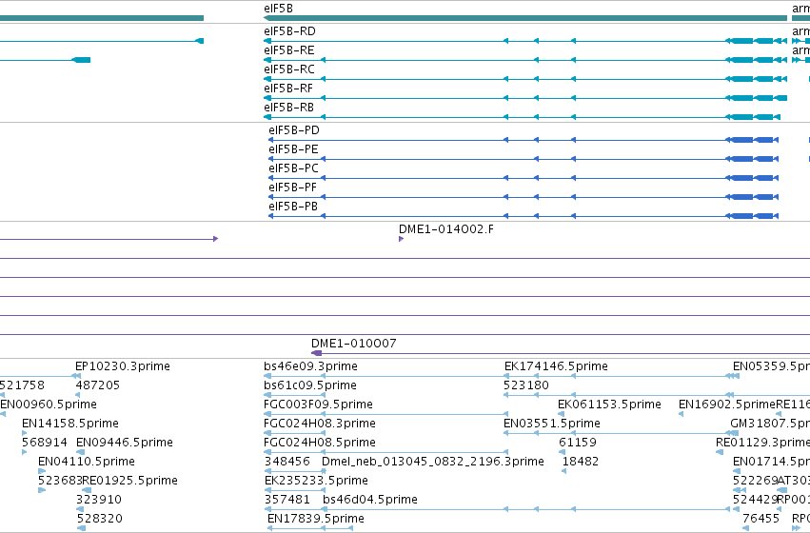Select the EK174146.5prime label
The image size is (810, 533).
tap(556, 366)
